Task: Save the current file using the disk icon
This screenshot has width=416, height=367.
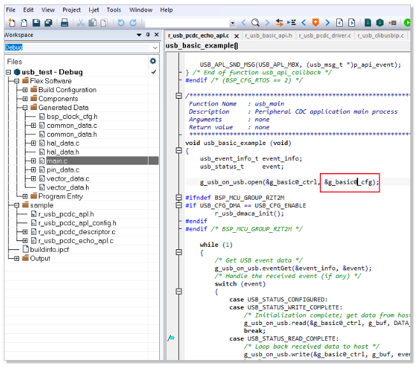Action: click(36, 23)
